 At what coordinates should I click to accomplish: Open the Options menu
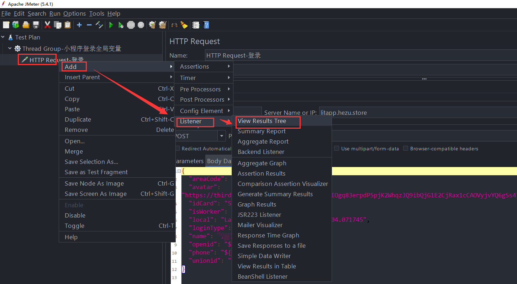(75, 14)
